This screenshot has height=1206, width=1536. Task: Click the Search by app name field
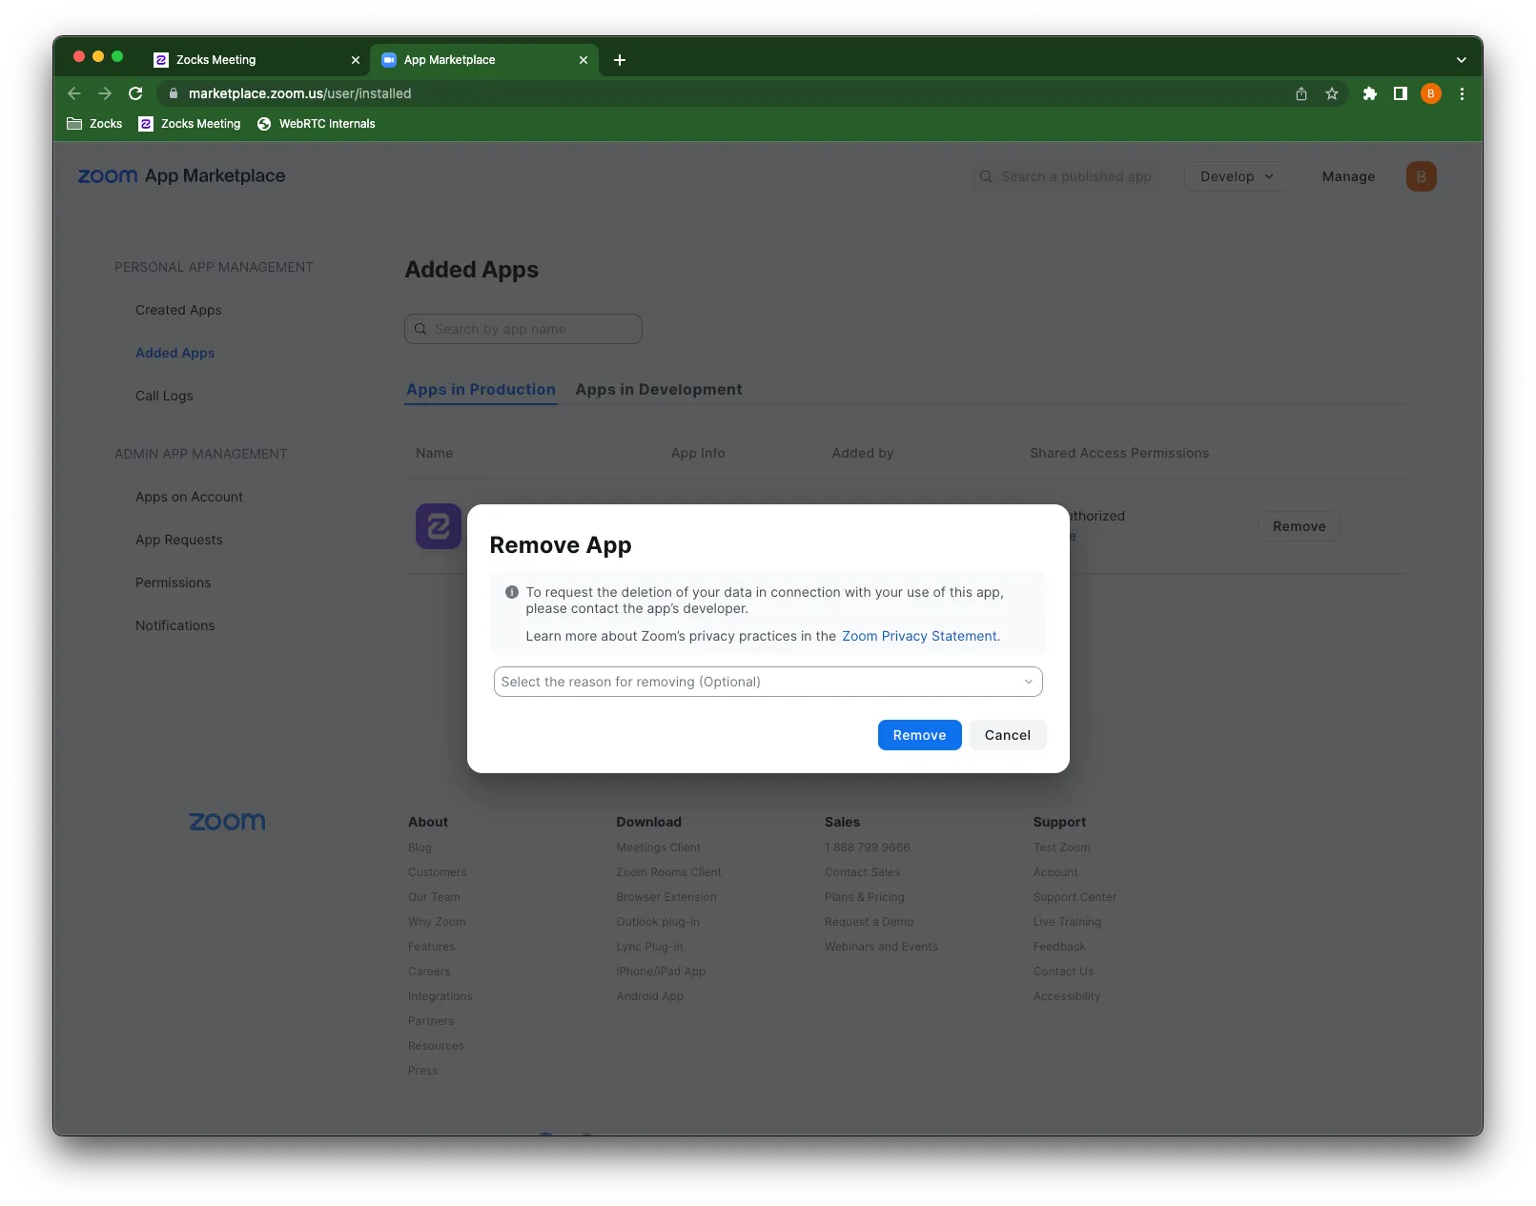pos(523,329)
